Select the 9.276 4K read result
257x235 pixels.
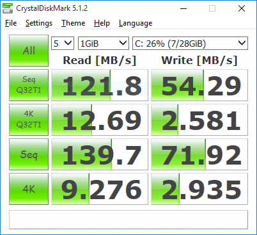(100, 189)
